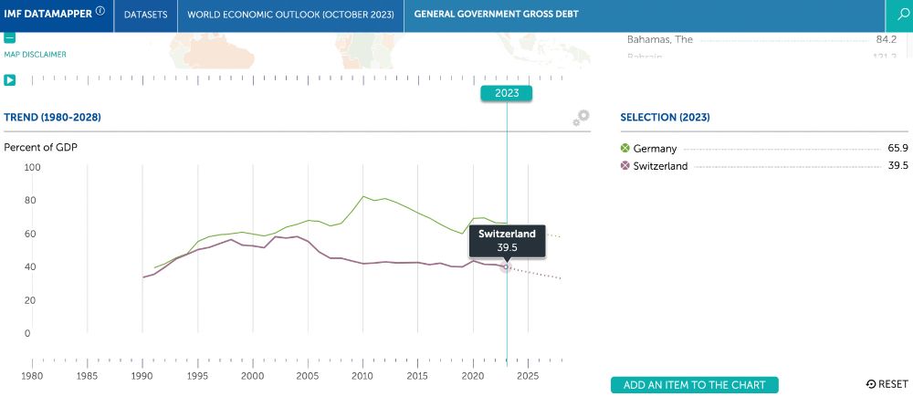Select General Government Gross Debt tab
913x407 pixels.
[x=496, y=14]
